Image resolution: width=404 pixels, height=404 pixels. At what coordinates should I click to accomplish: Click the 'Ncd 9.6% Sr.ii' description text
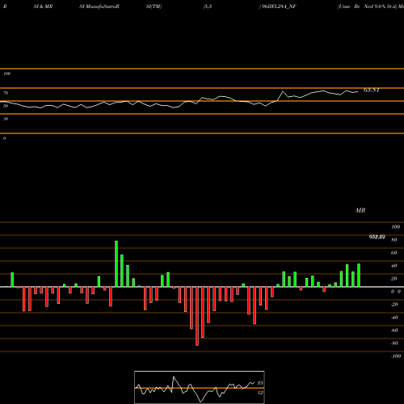[x=380, y=6]
